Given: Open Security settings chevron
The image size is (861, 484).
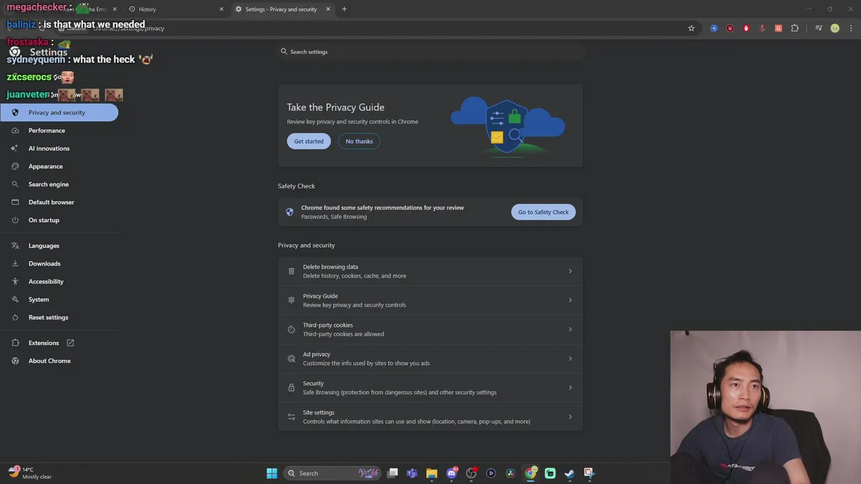Looking at the screenshot, I should [x=570, y=388].
